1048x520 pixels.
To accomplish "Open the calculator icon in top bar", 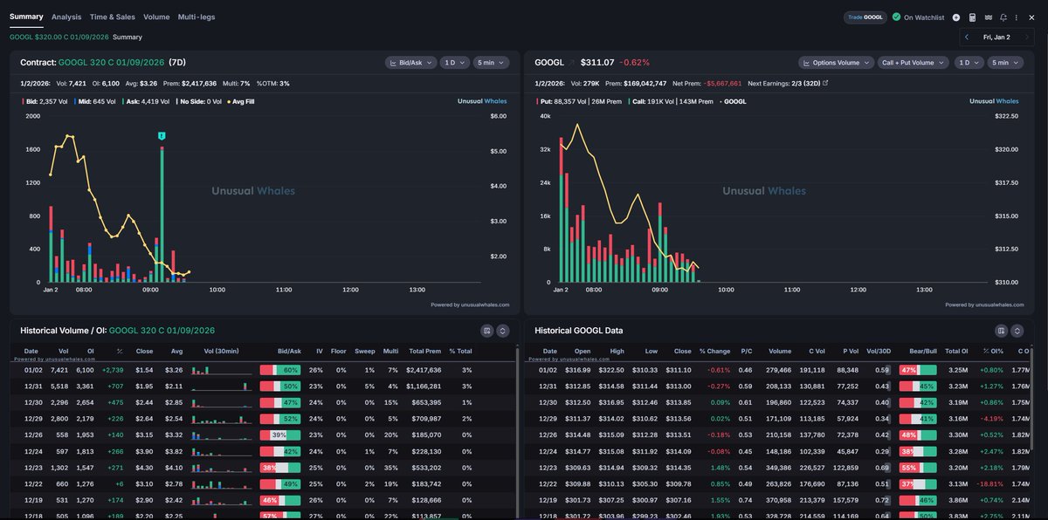I will click(x=972, y=17).
